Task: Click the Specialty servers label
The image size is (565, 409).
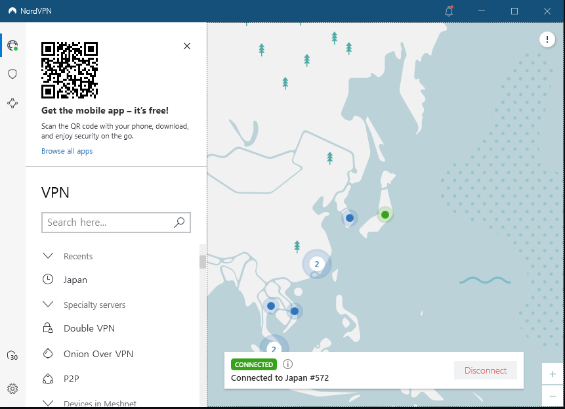Action: (x=94, y=305)
